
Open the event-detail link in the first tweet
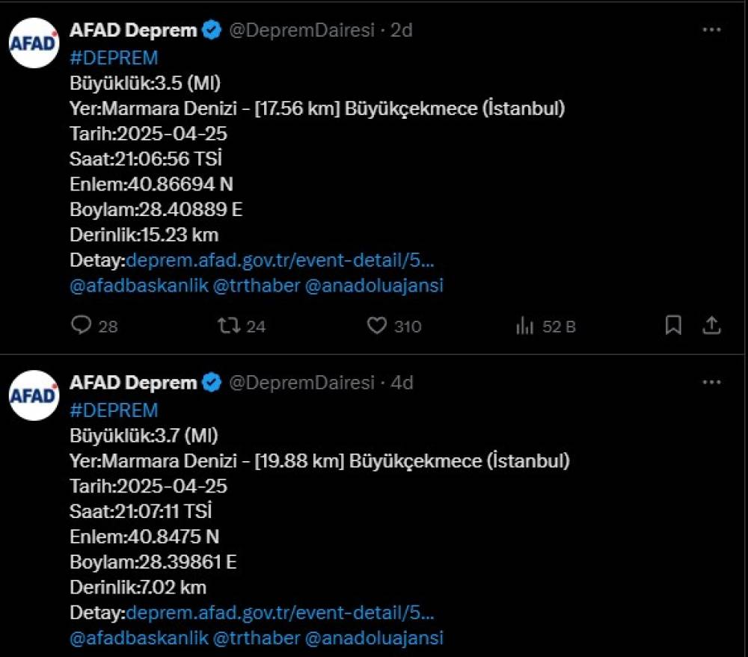tap(280, 260)
